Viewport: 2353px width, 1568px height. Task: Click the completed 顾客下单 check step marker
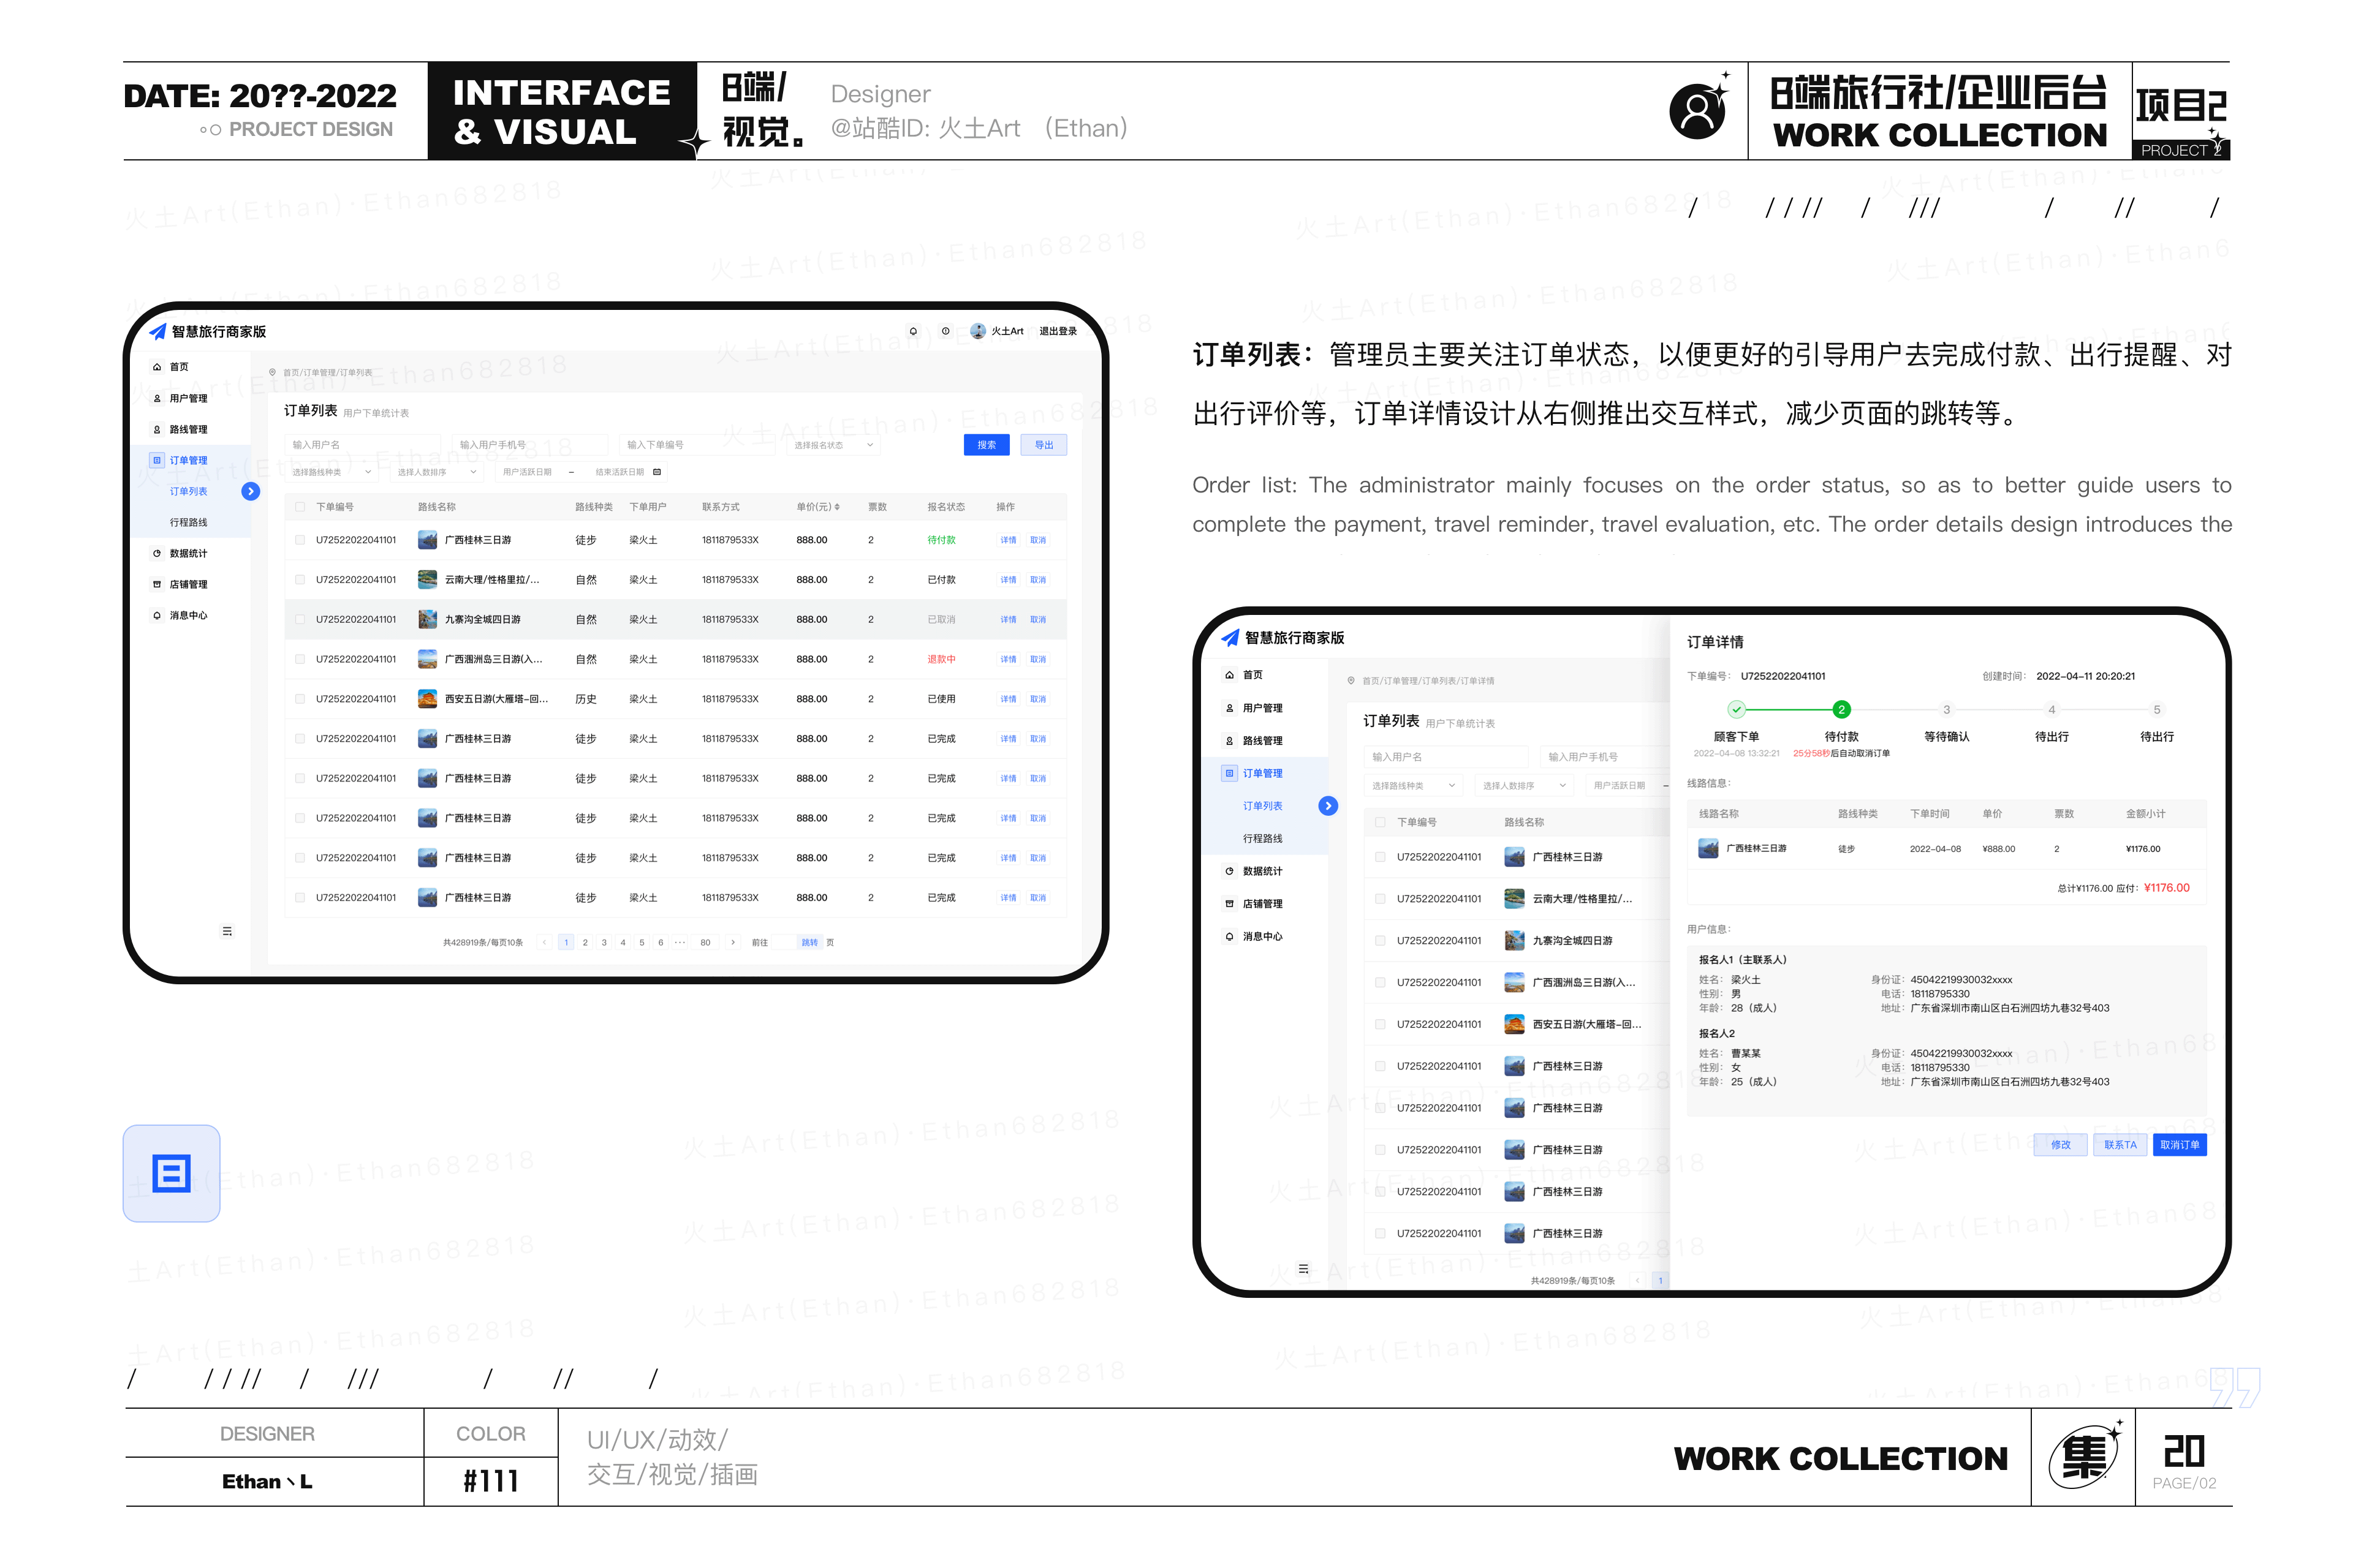pos(1737,709)
